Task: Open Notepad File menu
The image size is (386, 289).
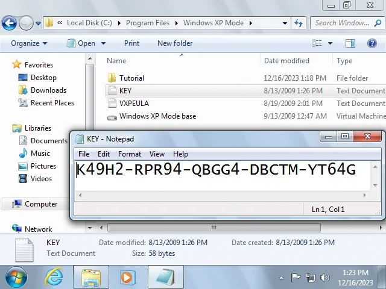Action: pyautogui.click(x=84, y=154)
